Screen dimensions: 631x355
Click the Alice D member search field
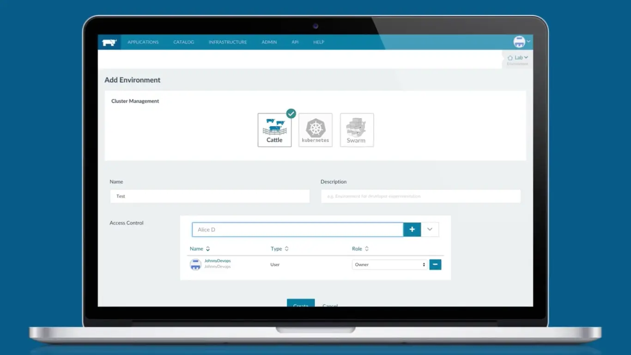297,230
